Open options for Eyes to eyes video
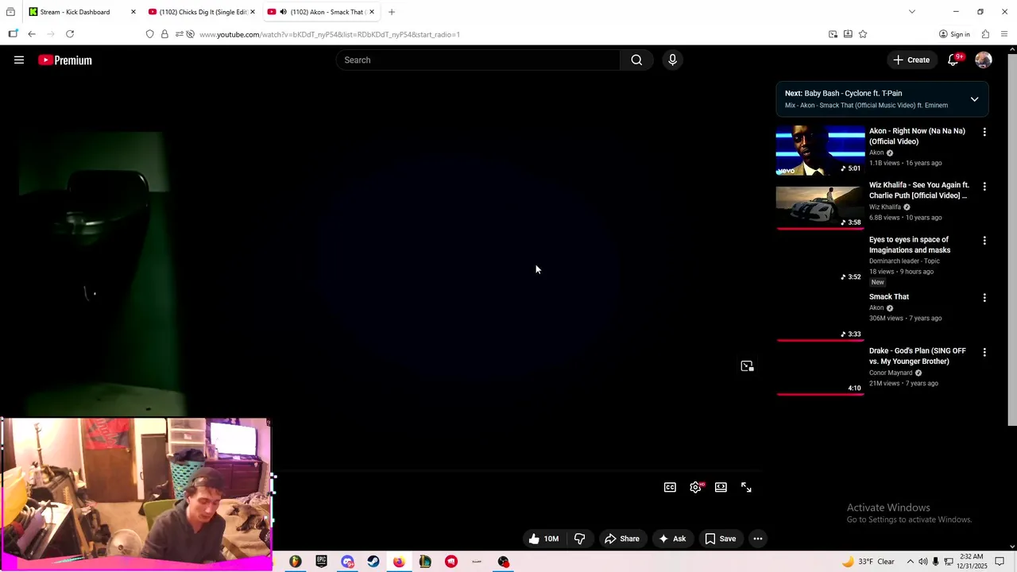This screenshot has width=1017, height=572. tap(984, 240)
